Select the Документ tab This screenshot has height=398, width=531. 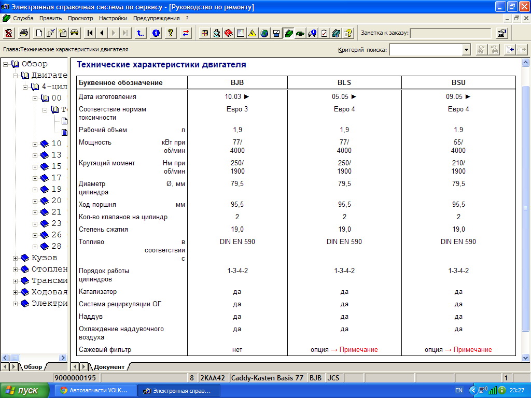tap(109, 367)
